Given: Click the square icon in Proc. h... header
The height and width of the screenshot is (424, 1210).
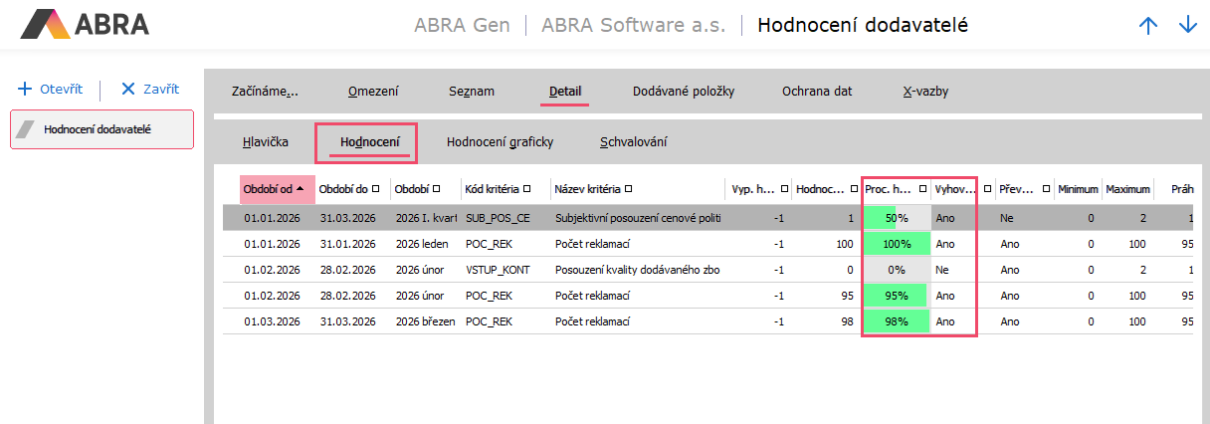Looking at the screenshot, I should [x=922, y=189].
